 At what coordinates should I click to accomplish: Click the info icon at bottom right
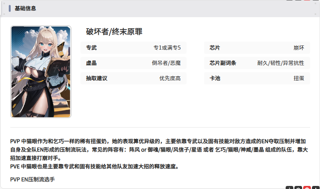click(x=290, y=187)
